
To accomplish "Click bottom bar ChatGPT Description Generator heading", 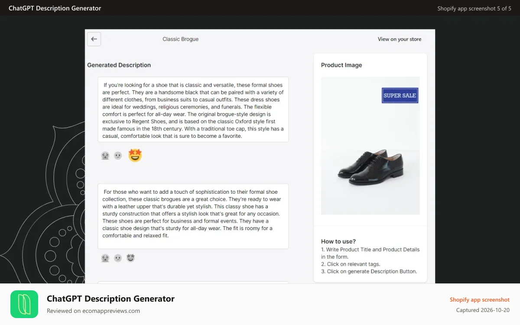I will (110, 299).
